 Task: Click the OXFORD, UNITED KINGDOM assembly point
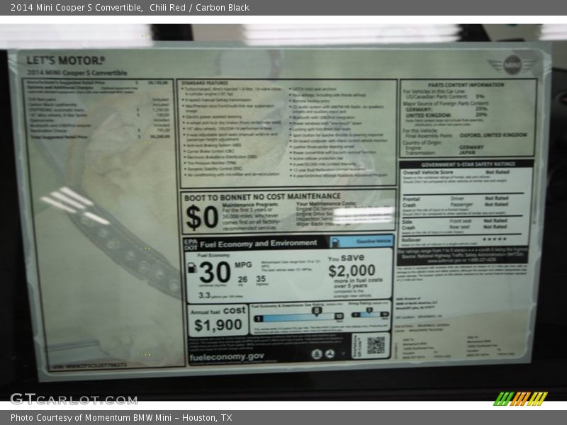pyautogui.click(x=493, y=135)
